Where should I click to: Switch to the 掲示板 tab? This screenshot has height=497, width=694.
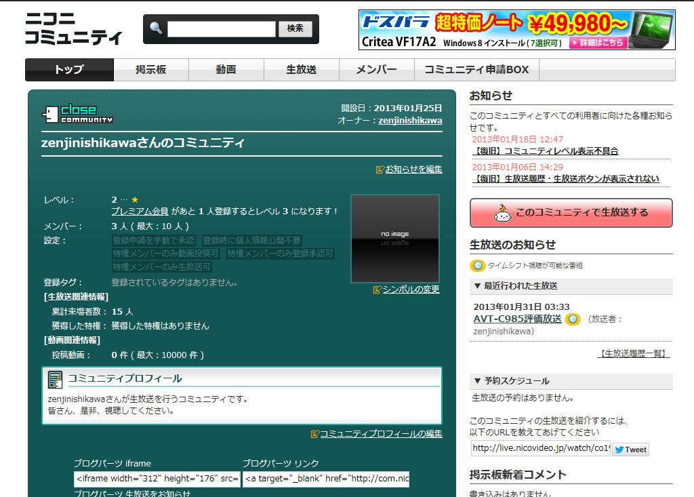(151, 70)
